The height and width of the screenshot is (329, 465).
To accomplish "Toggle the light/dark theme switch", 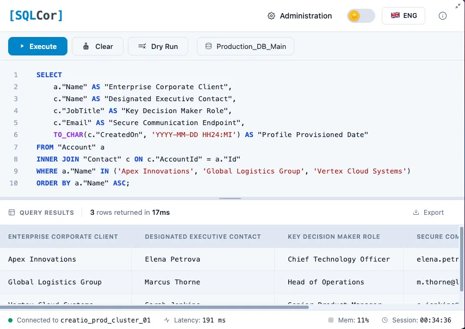I will pos(361,16).
